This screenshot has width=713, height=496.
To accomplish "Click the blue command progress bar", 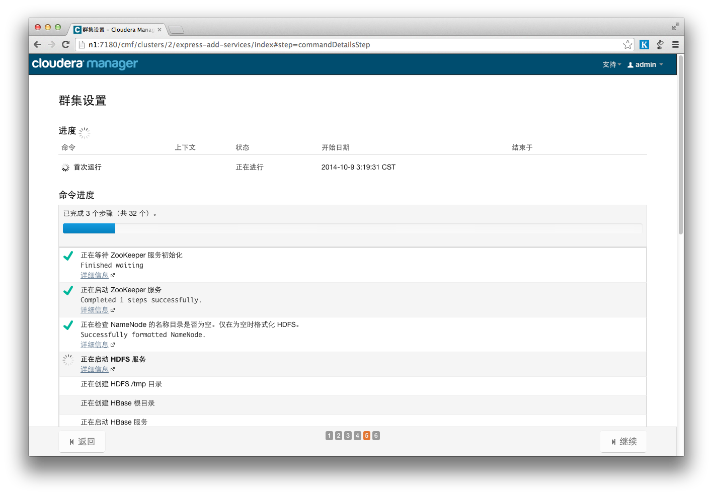I will tap(89, 228).
